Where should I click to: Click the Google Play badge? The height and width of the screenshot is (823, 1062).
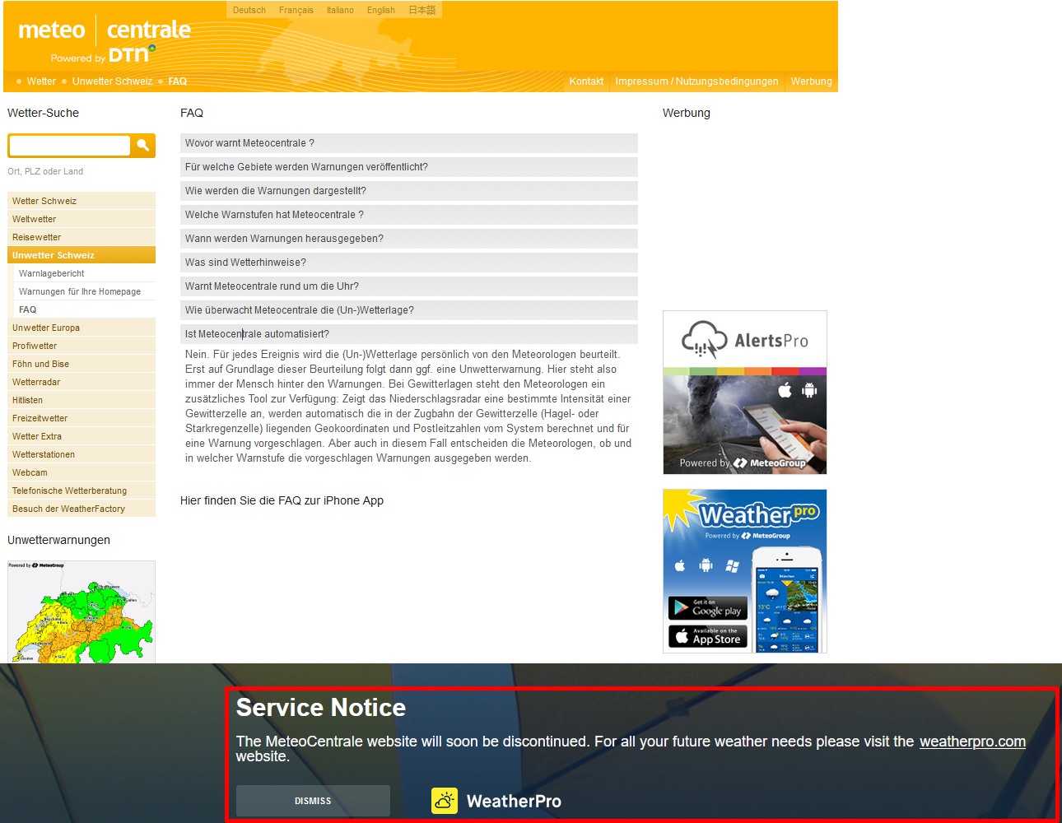click(708, 608)
